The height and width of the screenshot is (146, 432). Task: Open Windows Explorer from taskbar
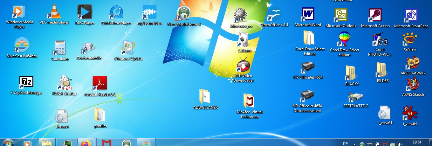47,143
